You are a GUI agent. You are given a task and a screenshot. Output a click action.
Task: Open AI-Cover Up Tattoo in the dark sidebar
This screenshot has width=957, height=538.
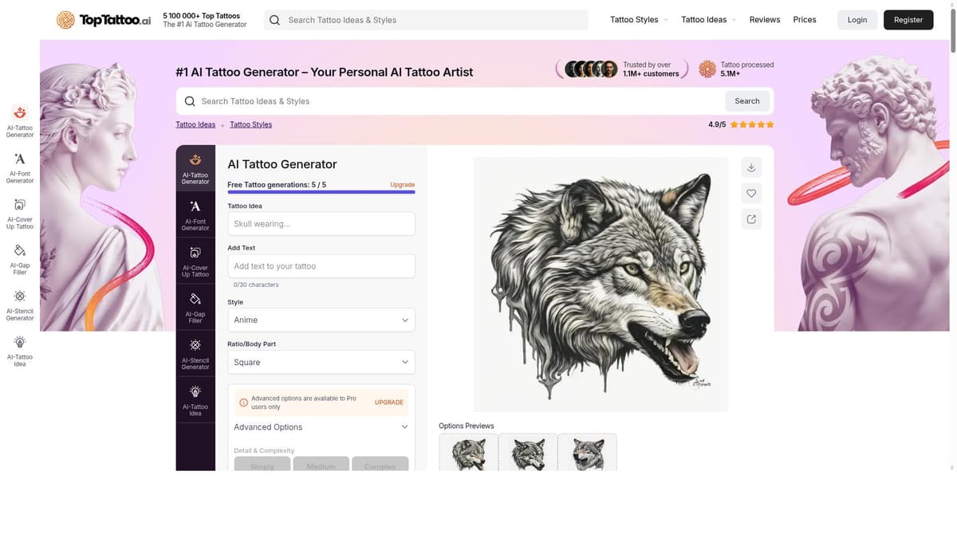click(x=195, y=261)
